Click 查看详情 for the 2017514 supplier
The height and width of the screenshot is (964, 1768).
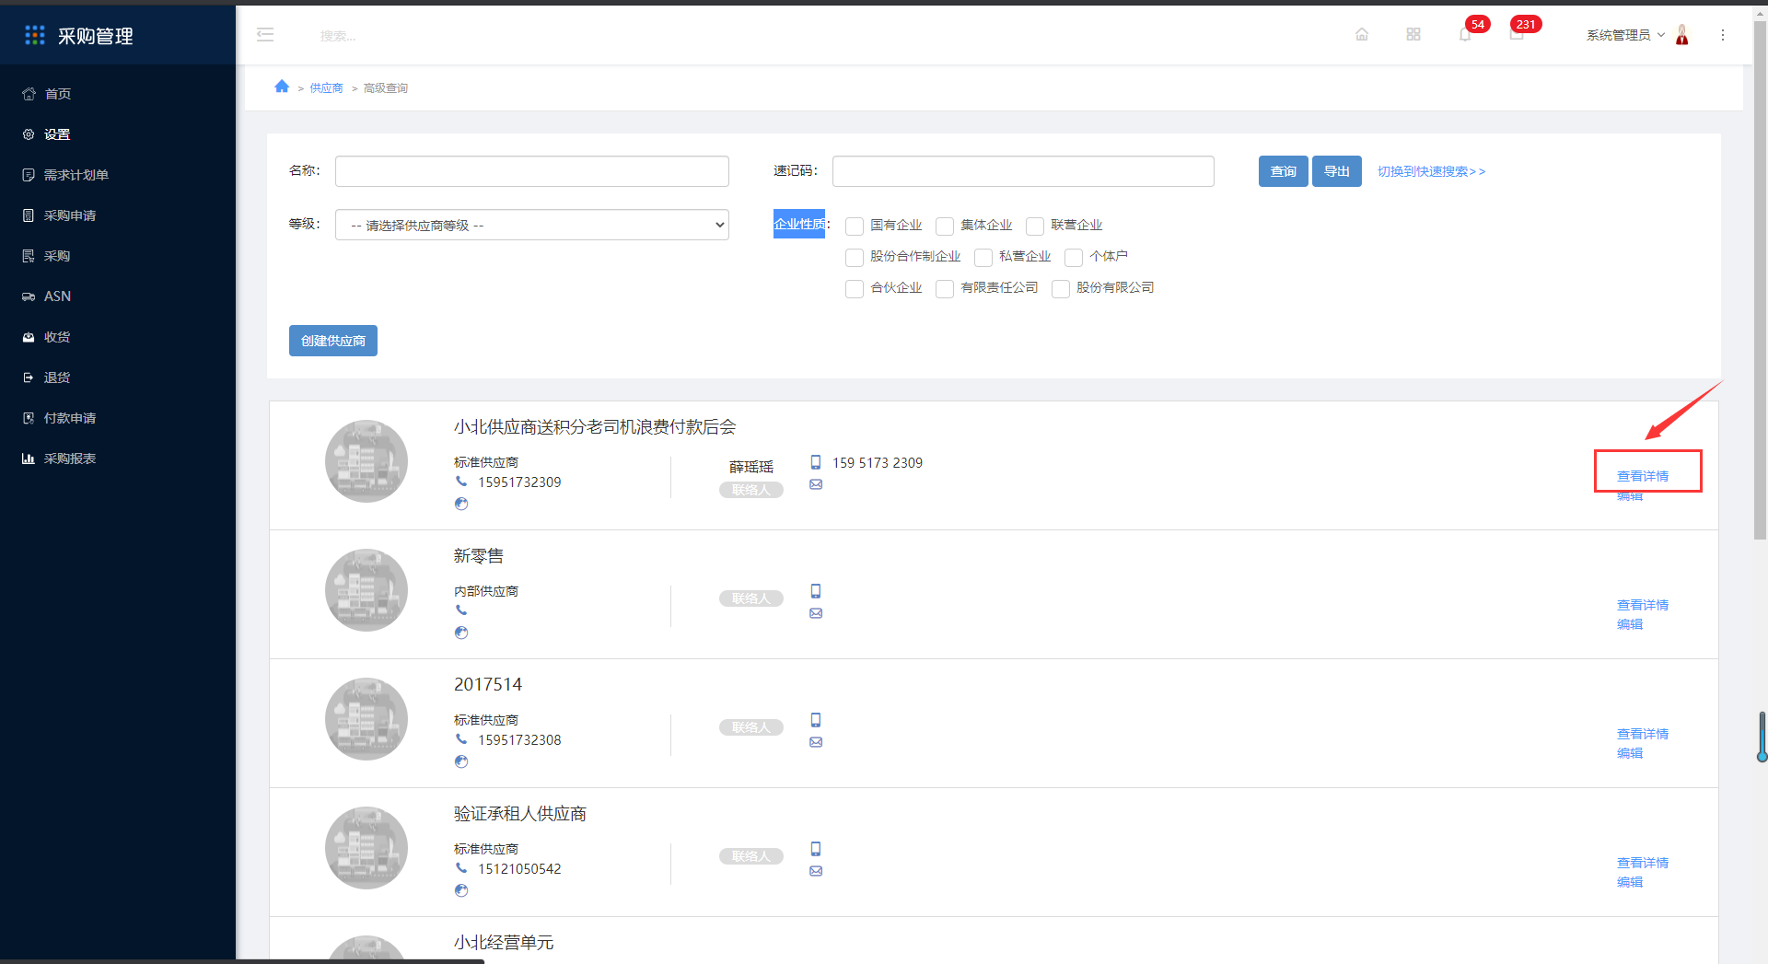pos(1643,734)
